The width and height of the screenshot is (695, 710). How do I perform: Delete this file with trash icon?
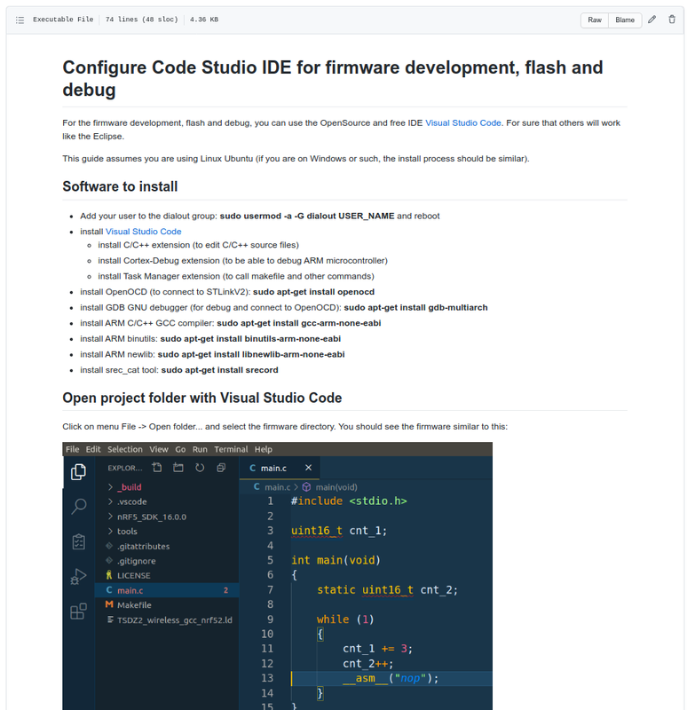(672, 20)
